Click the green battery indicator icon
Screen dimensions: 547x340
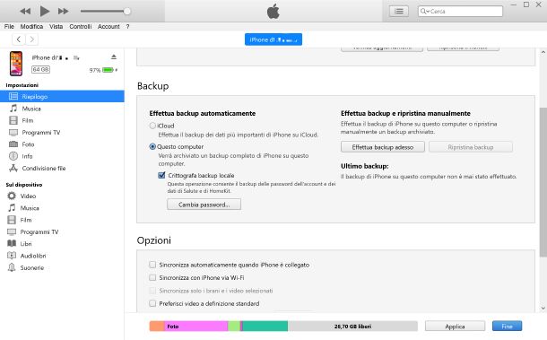point(108,70)
